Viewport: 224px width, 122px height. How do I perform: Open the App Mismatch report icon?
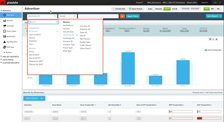tap(5, 42)
